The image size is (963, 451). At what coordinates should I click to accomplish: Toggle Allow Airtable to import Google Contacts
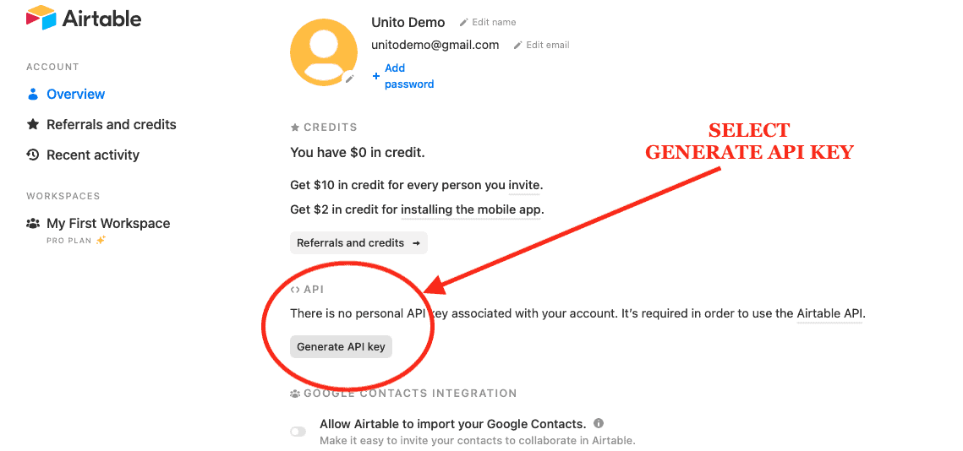pyautogui.click(x=298, y=432)
